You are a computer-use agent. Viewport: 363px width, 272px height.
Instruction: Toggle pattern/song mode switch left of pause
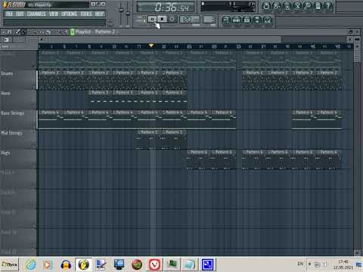(x=144, y=20)
